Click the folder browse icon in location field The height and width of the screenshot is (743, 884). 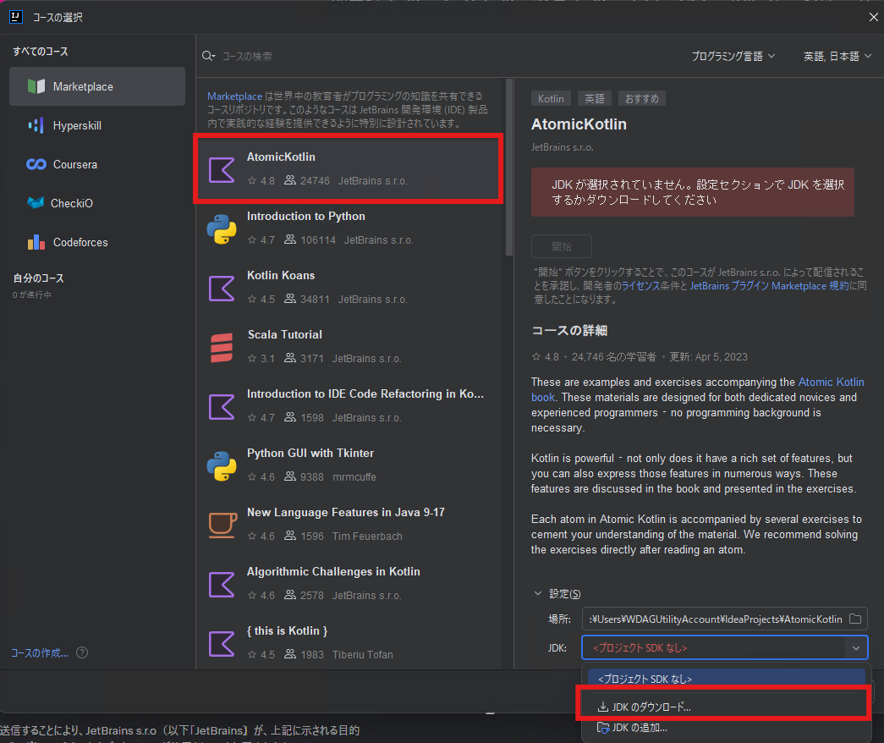tap(855, 619)
